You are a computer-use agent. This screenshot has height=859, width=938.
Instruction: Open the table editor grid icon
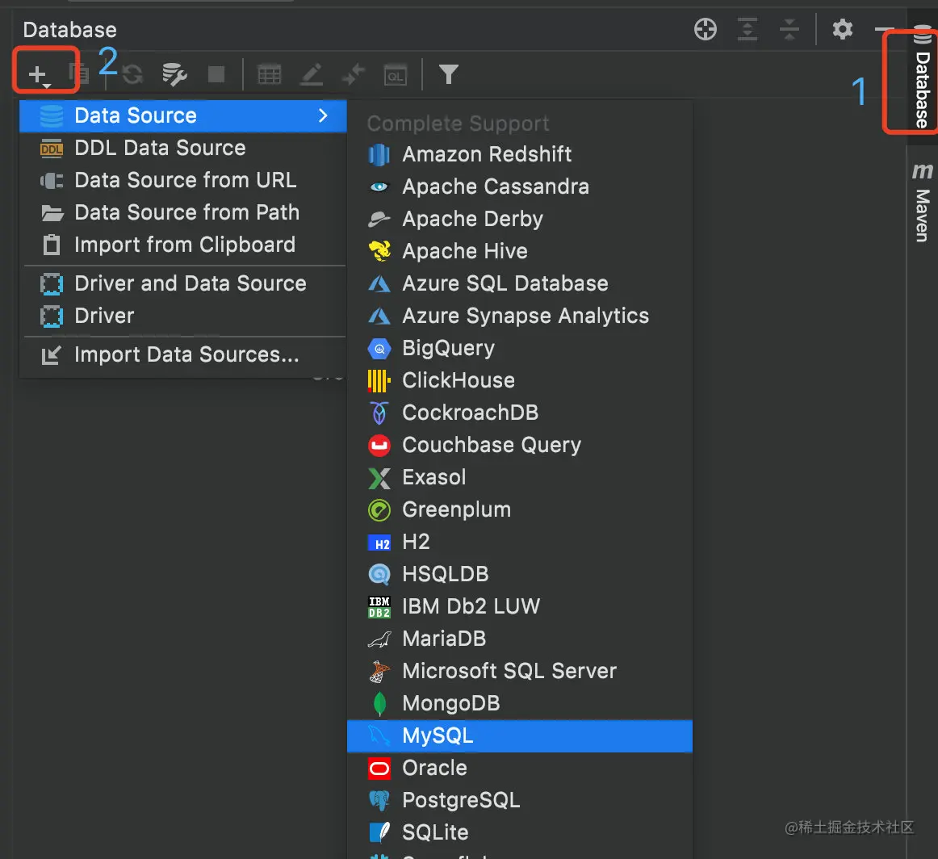pyautogui.click(x=269, y=75)
